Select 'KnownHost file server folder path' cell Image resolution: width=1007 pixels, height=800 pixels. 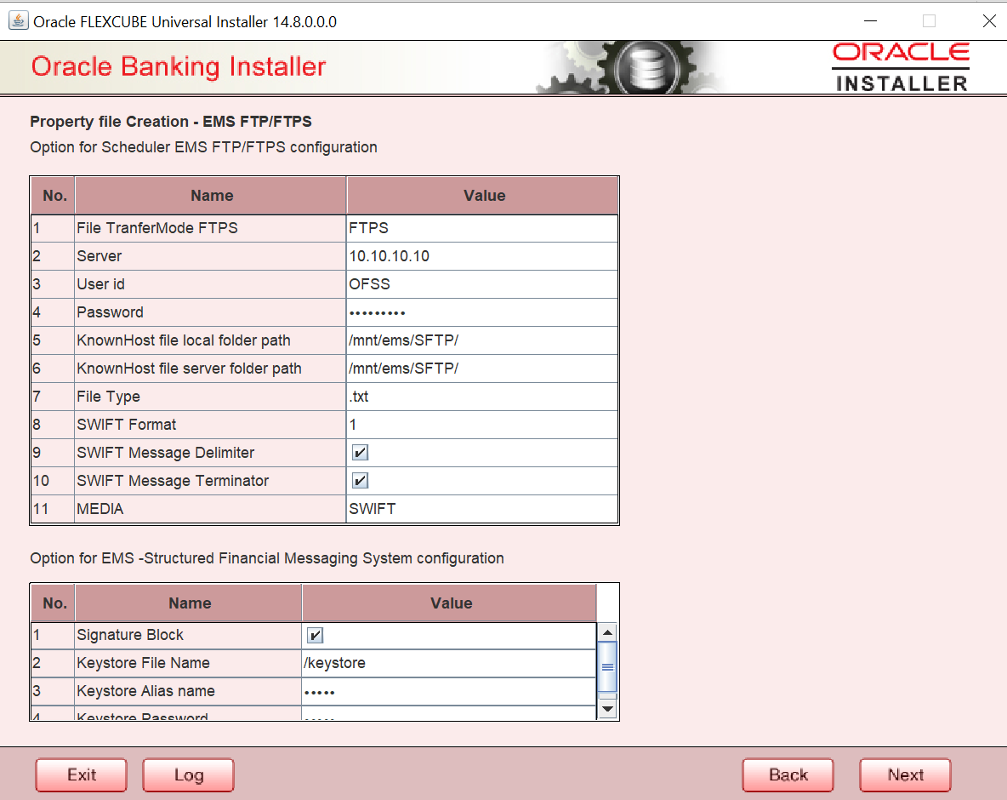pos(210,369)
